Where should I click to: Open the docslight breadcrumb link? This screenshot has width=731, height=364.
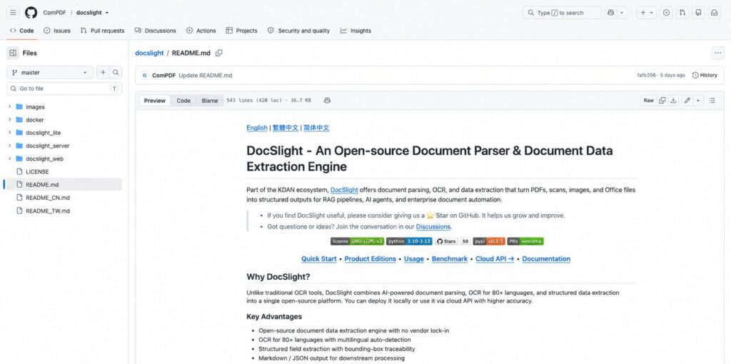pyautogui.click(x=149, y=53)
